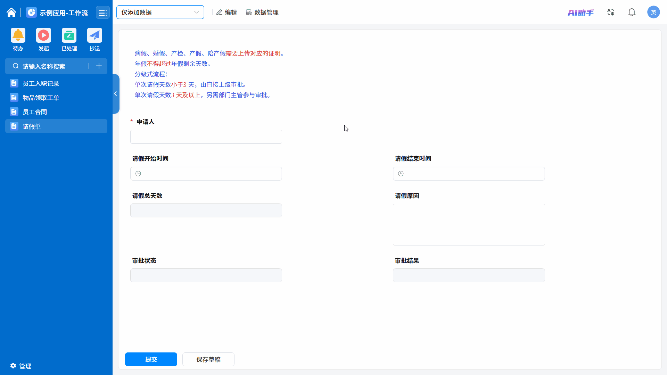
Task: Add new item with plus icon
Action: [x=99, y=66]
